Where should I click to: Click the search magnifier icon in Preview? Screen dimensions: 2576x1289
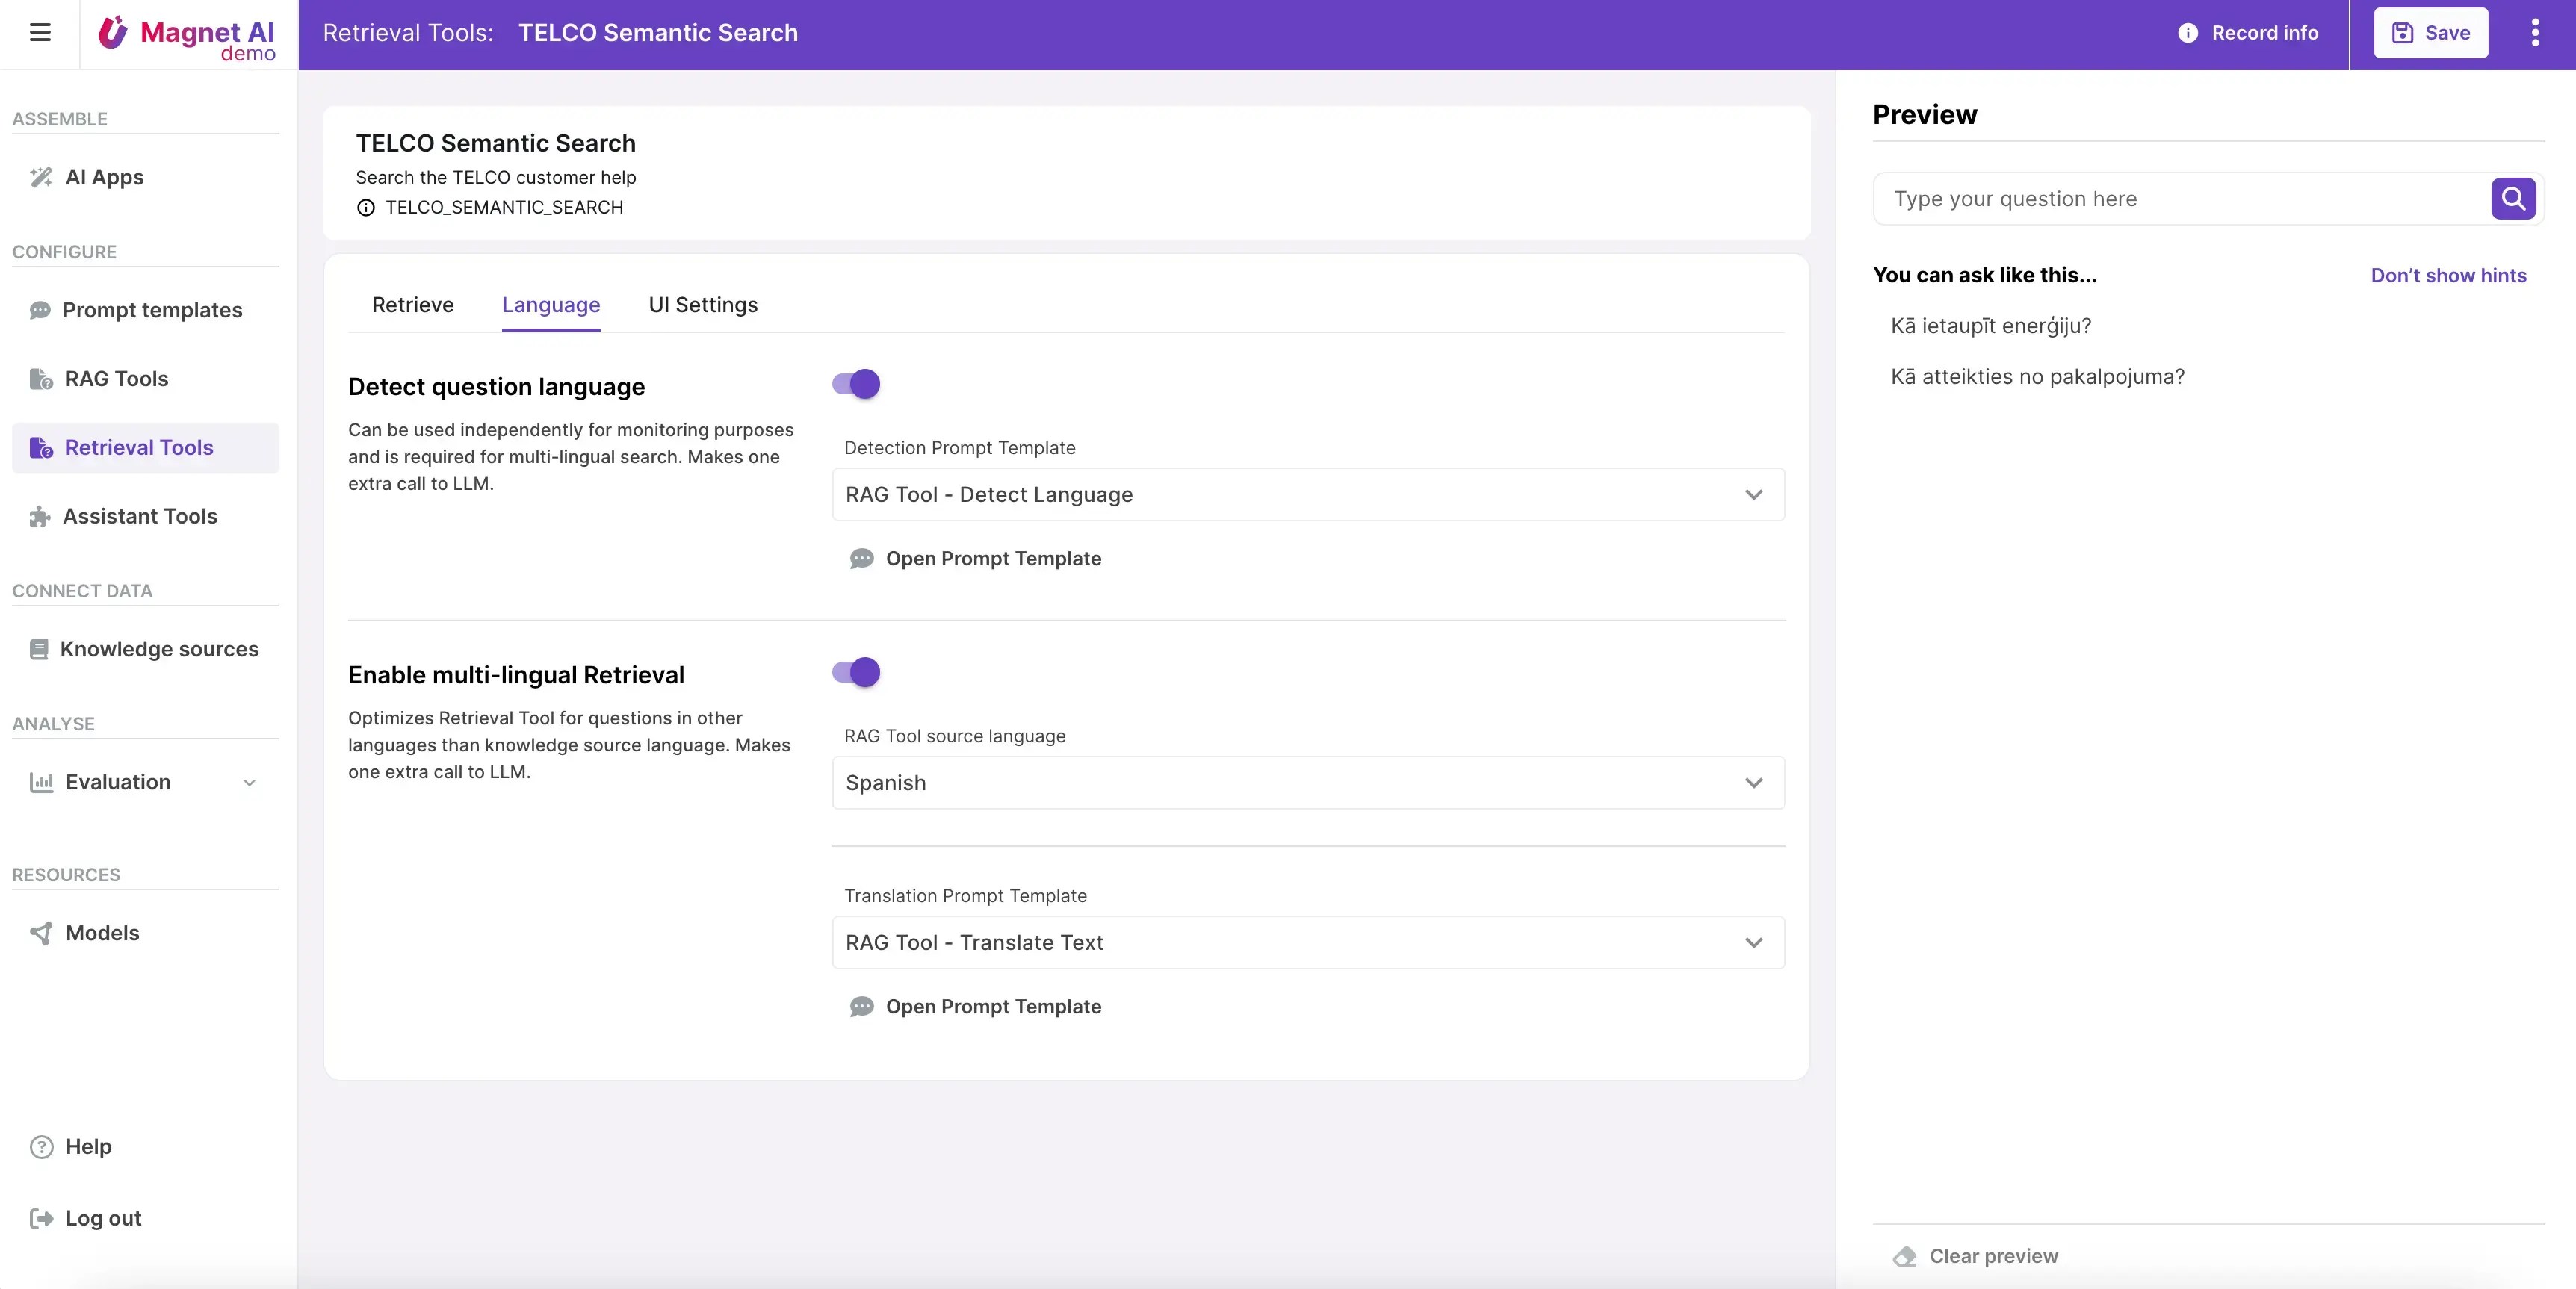[x=2513, y=198]
